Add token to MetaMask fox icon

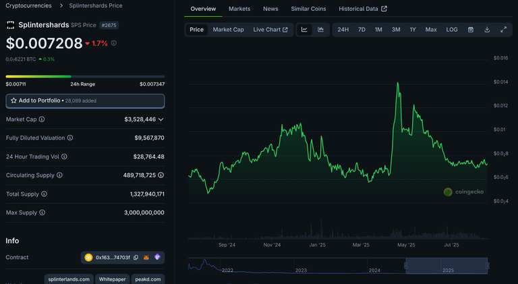146,257
